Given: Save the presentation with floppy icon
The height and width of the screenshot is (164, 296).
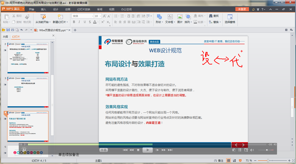Looking at the screenshot, I should point(8,30).
